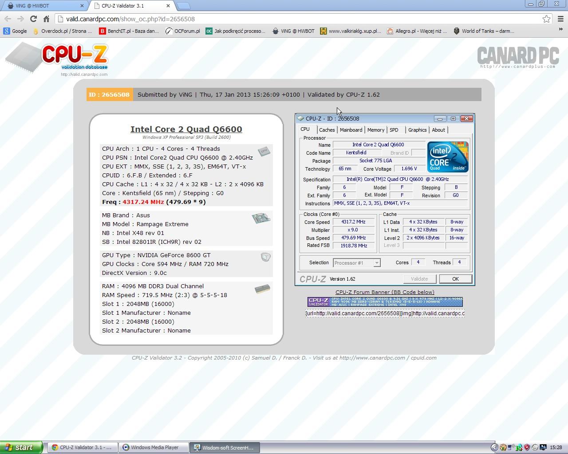The width and height of the screenshot is (568, 454).
Task: Open a new browser tab
Action: click(x=183, y=6)
